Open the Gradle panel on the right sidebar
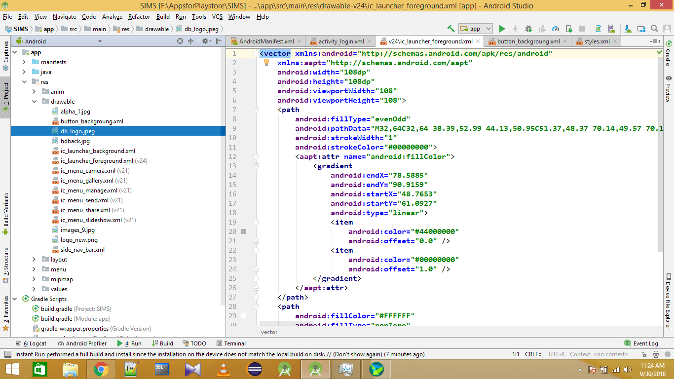Image resolution: width=674 pixels, height=379 pixels. (669, 57)
